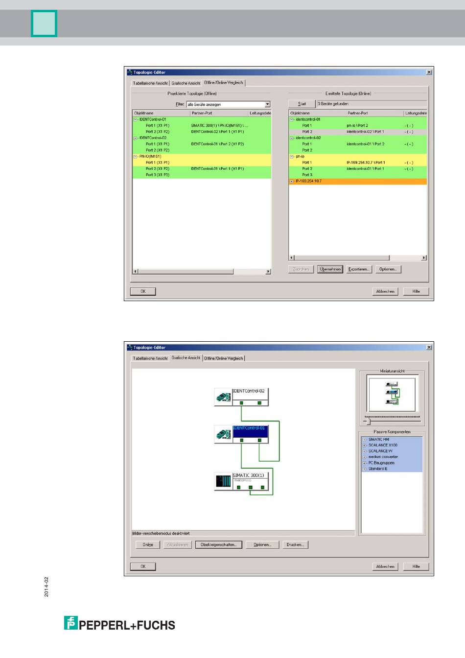465x658 pixels.
Task: Click the Miniaturansicht thumbnail preview
Action: point(392,394)
